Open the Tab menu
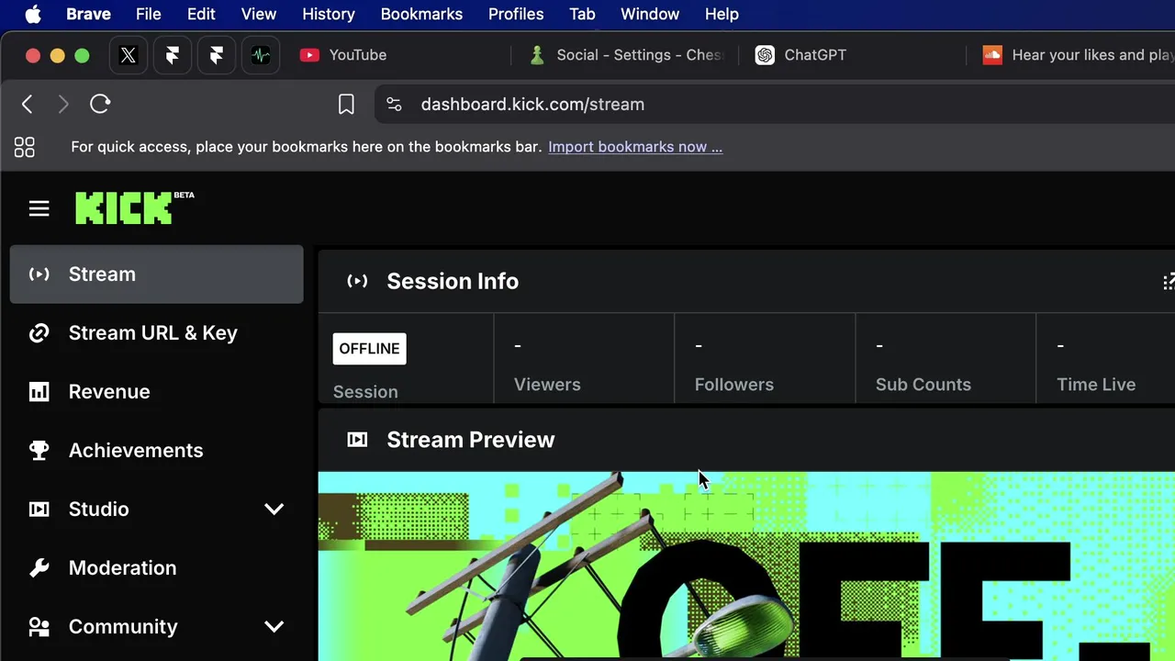This screenshot has width=1175, height=661. coord(582,14)
